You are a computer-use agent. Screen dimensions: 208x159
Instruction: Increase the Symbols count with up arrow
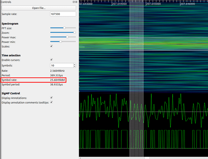pos(75,64)
